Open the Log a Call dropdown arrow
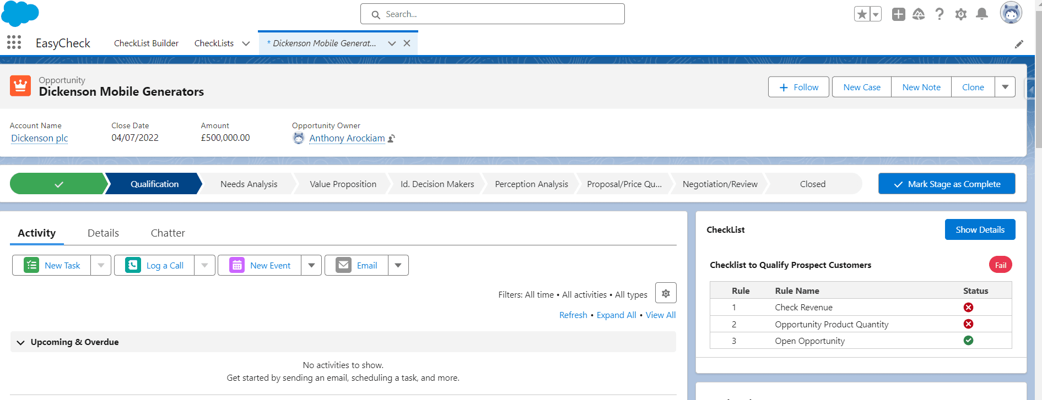 pyautogui.click(x=204, y=265)
